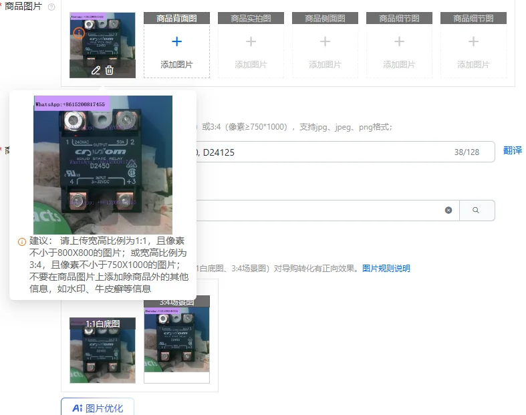Click the 38/128 character counter text
This screenshot has width=526, height=415.
point(467,152)
